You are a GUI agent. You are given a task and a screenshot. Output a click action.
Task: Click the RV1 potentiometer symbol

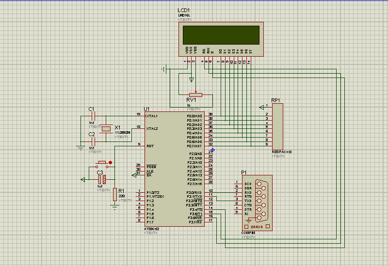[x=195, y=94]
